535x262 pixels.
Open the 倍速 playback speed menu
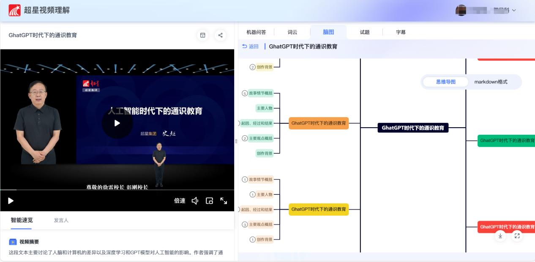pos(180,201)
